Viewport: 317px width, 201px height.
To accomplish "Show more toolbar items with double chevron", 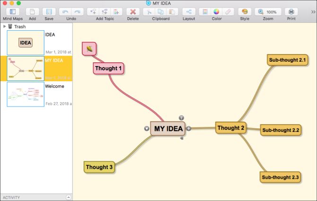I will [x=313, y=12].
